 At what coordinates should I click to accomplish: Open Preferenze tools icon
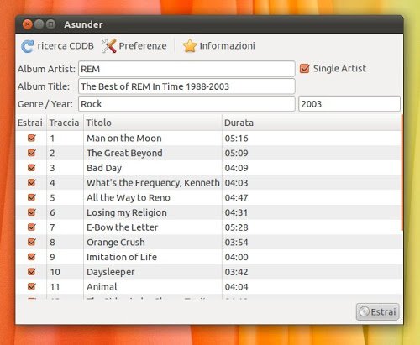pos(109,46)
